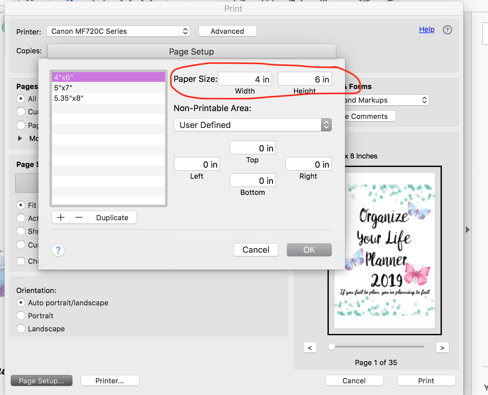Click the Help link
The image size is (488, 395).
427,29
